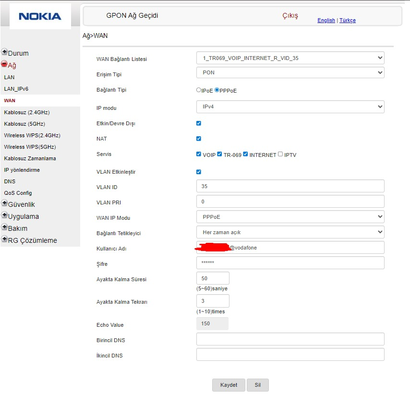
Task: Click the Ayakta Kalma Süresi field
Action: pyautogui.click(x=213, y=278)
